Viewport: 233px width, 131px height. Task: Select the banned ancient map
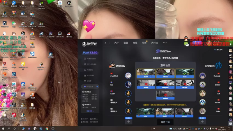(x=165, y=95)
